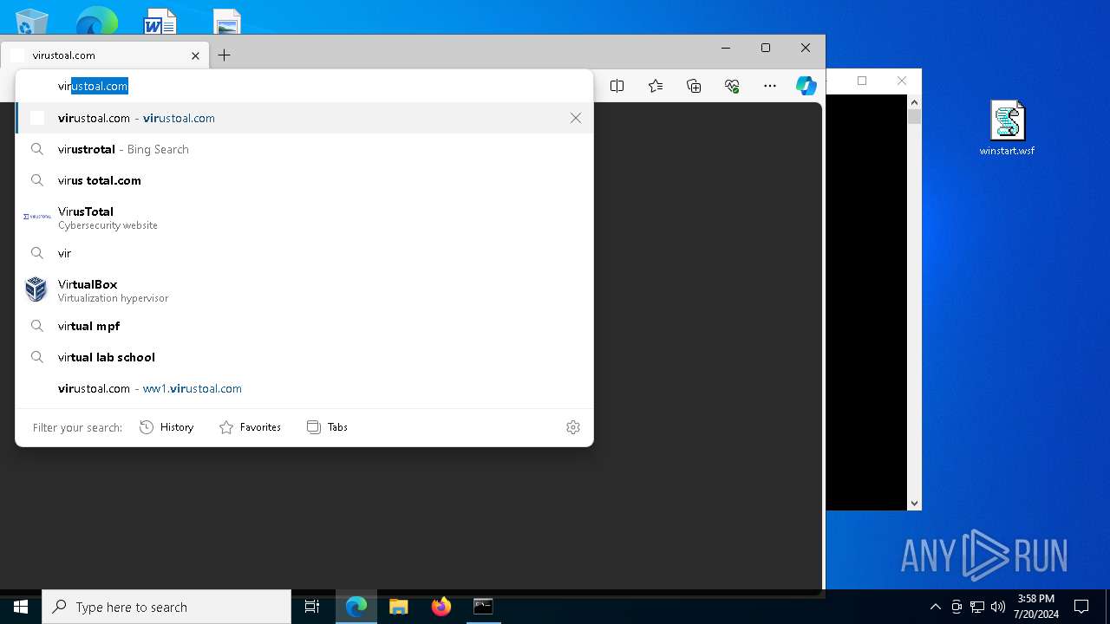Show hidden tray icons chevron
The width and height of the screenshot is (1110, 624).
(935, 607)
